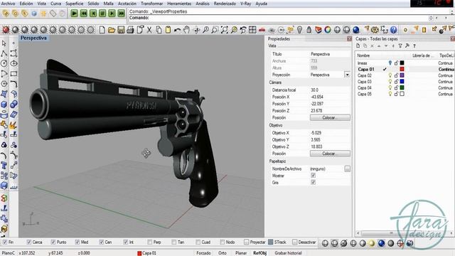Select the Capa 05 layer row
This screenshot has height=256, width=455.
click(x=405, y=94)
